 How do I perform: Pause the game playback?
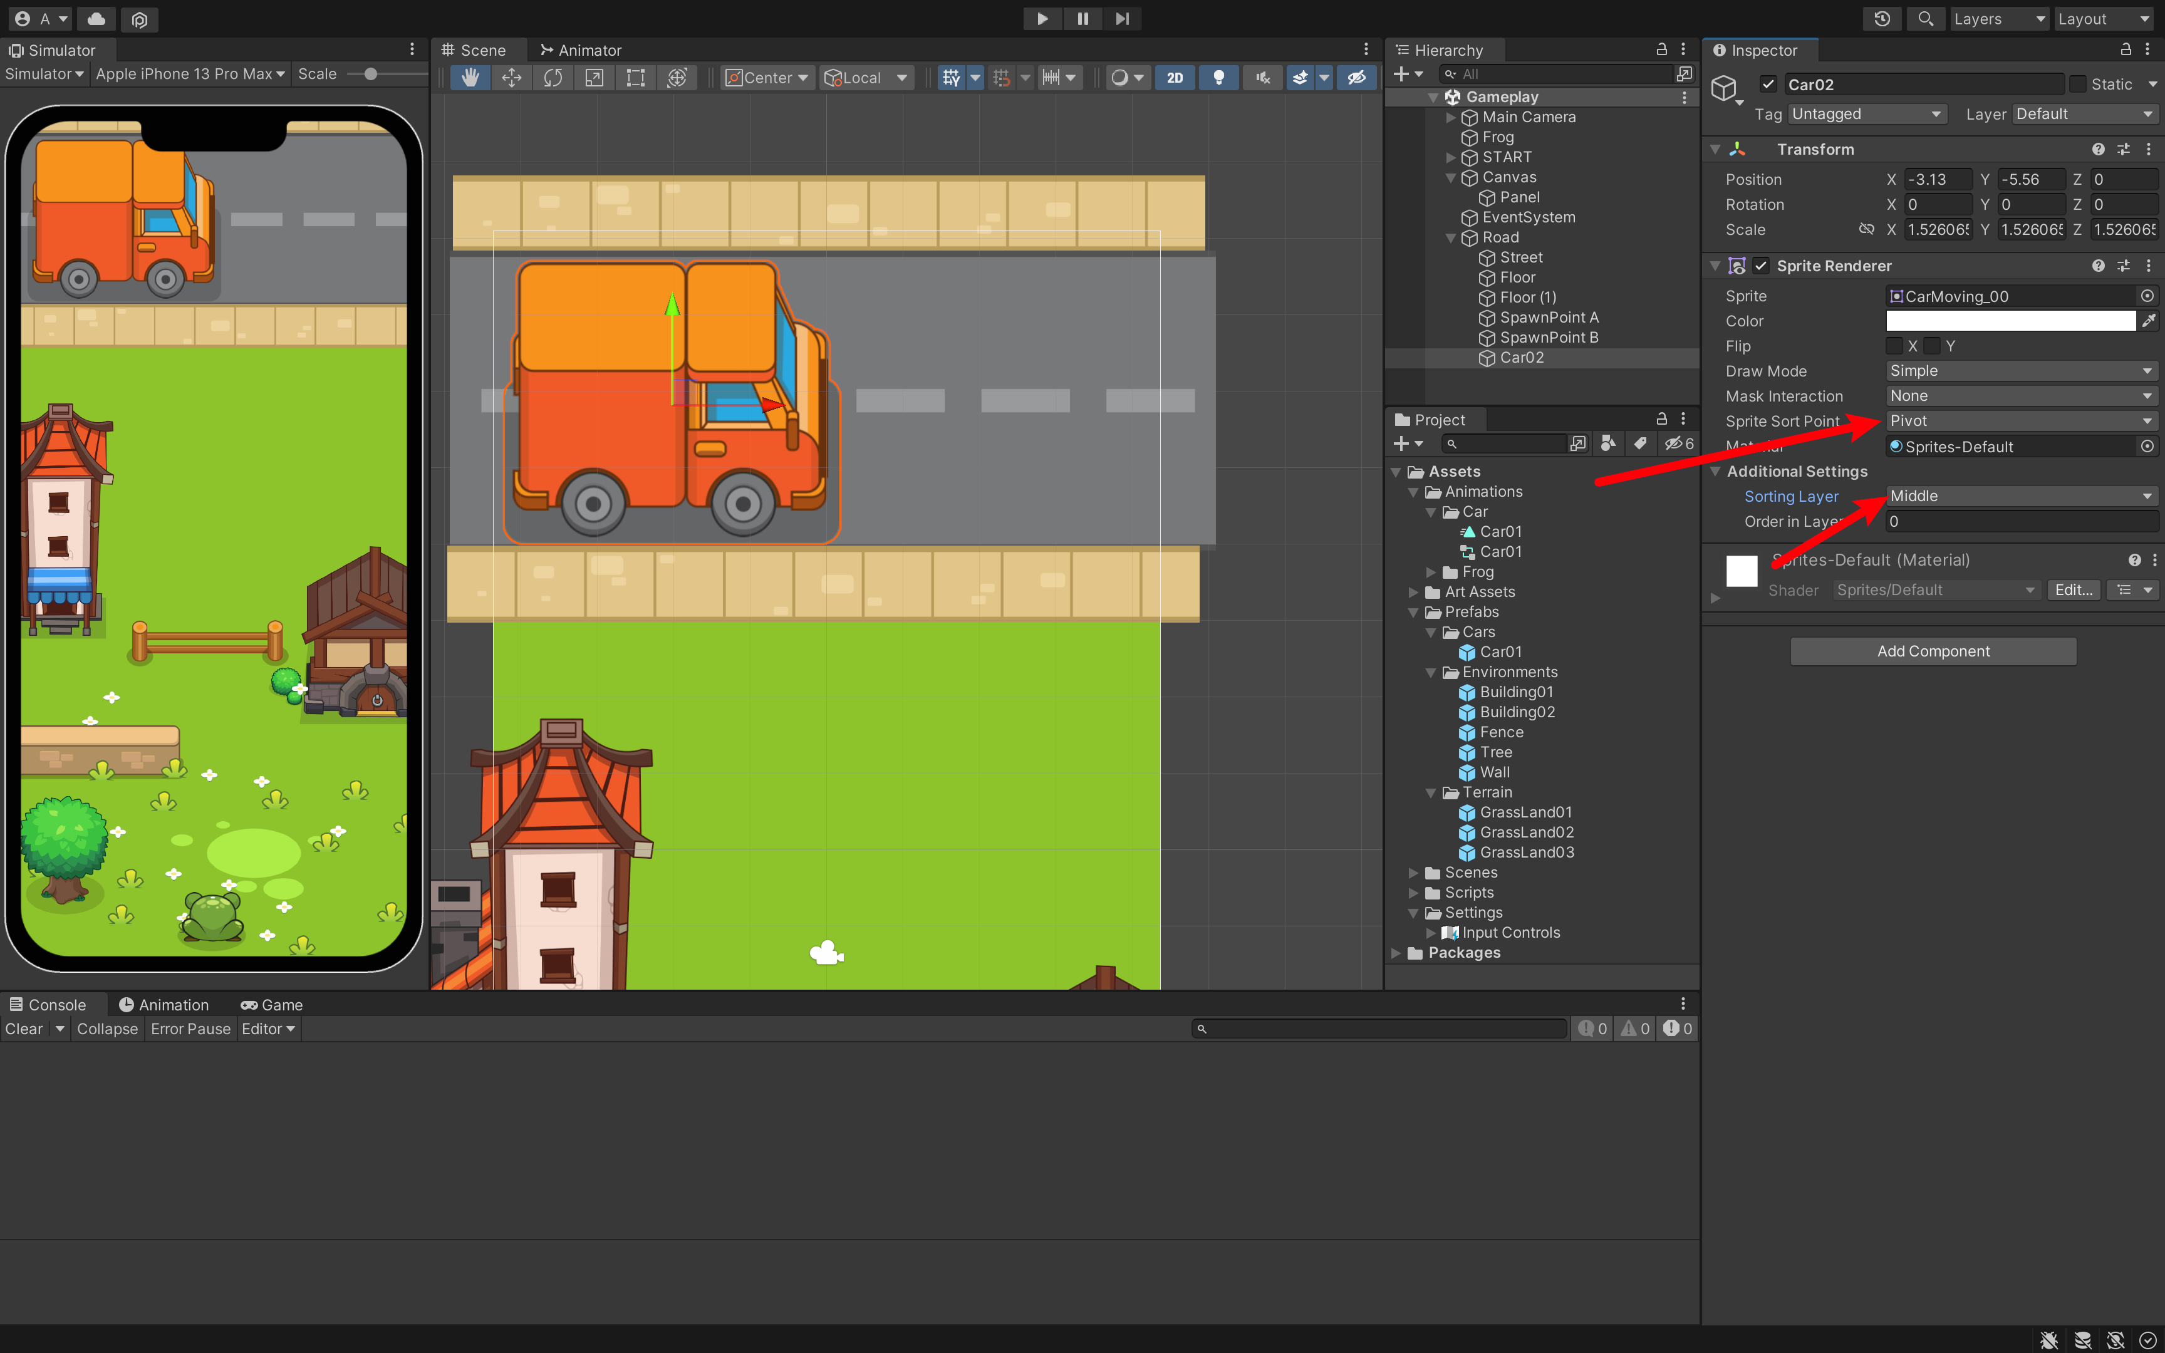[1082, 19]
